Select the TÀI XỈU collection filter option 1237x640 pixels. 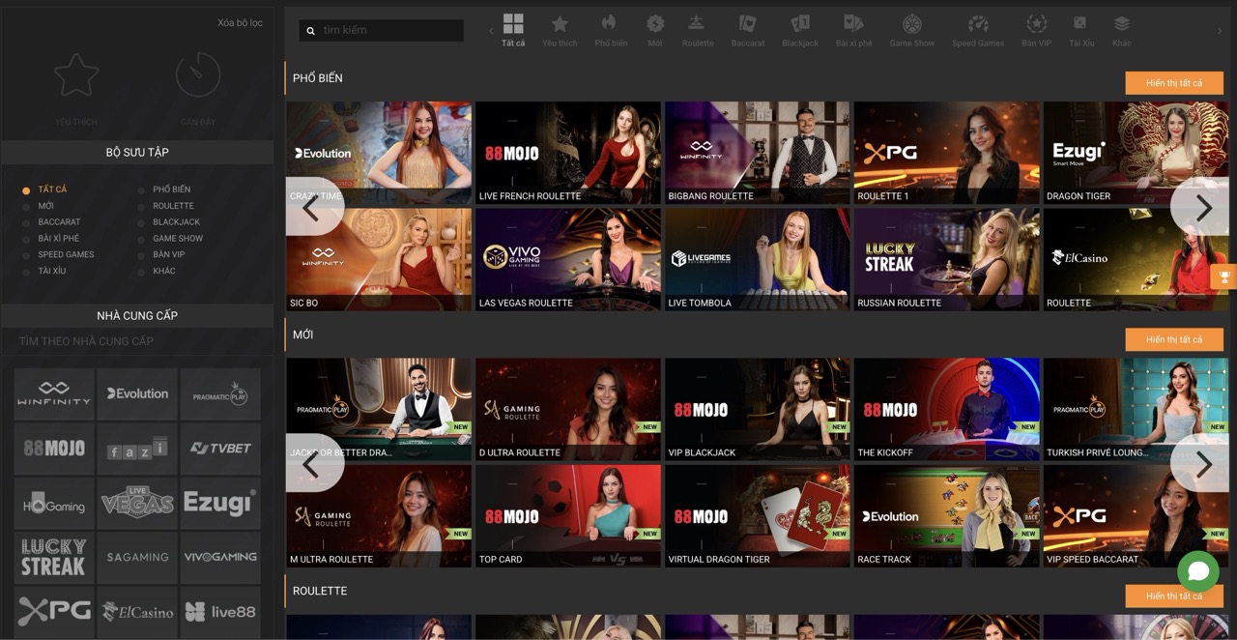coord(52,271)
